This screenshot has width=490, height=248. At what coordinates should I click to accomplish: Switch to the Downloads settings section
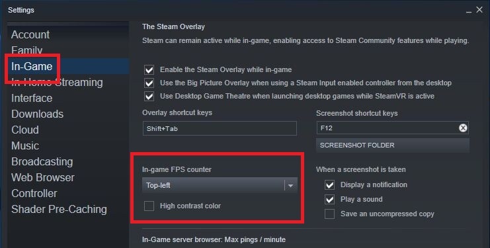coord(37,114)
